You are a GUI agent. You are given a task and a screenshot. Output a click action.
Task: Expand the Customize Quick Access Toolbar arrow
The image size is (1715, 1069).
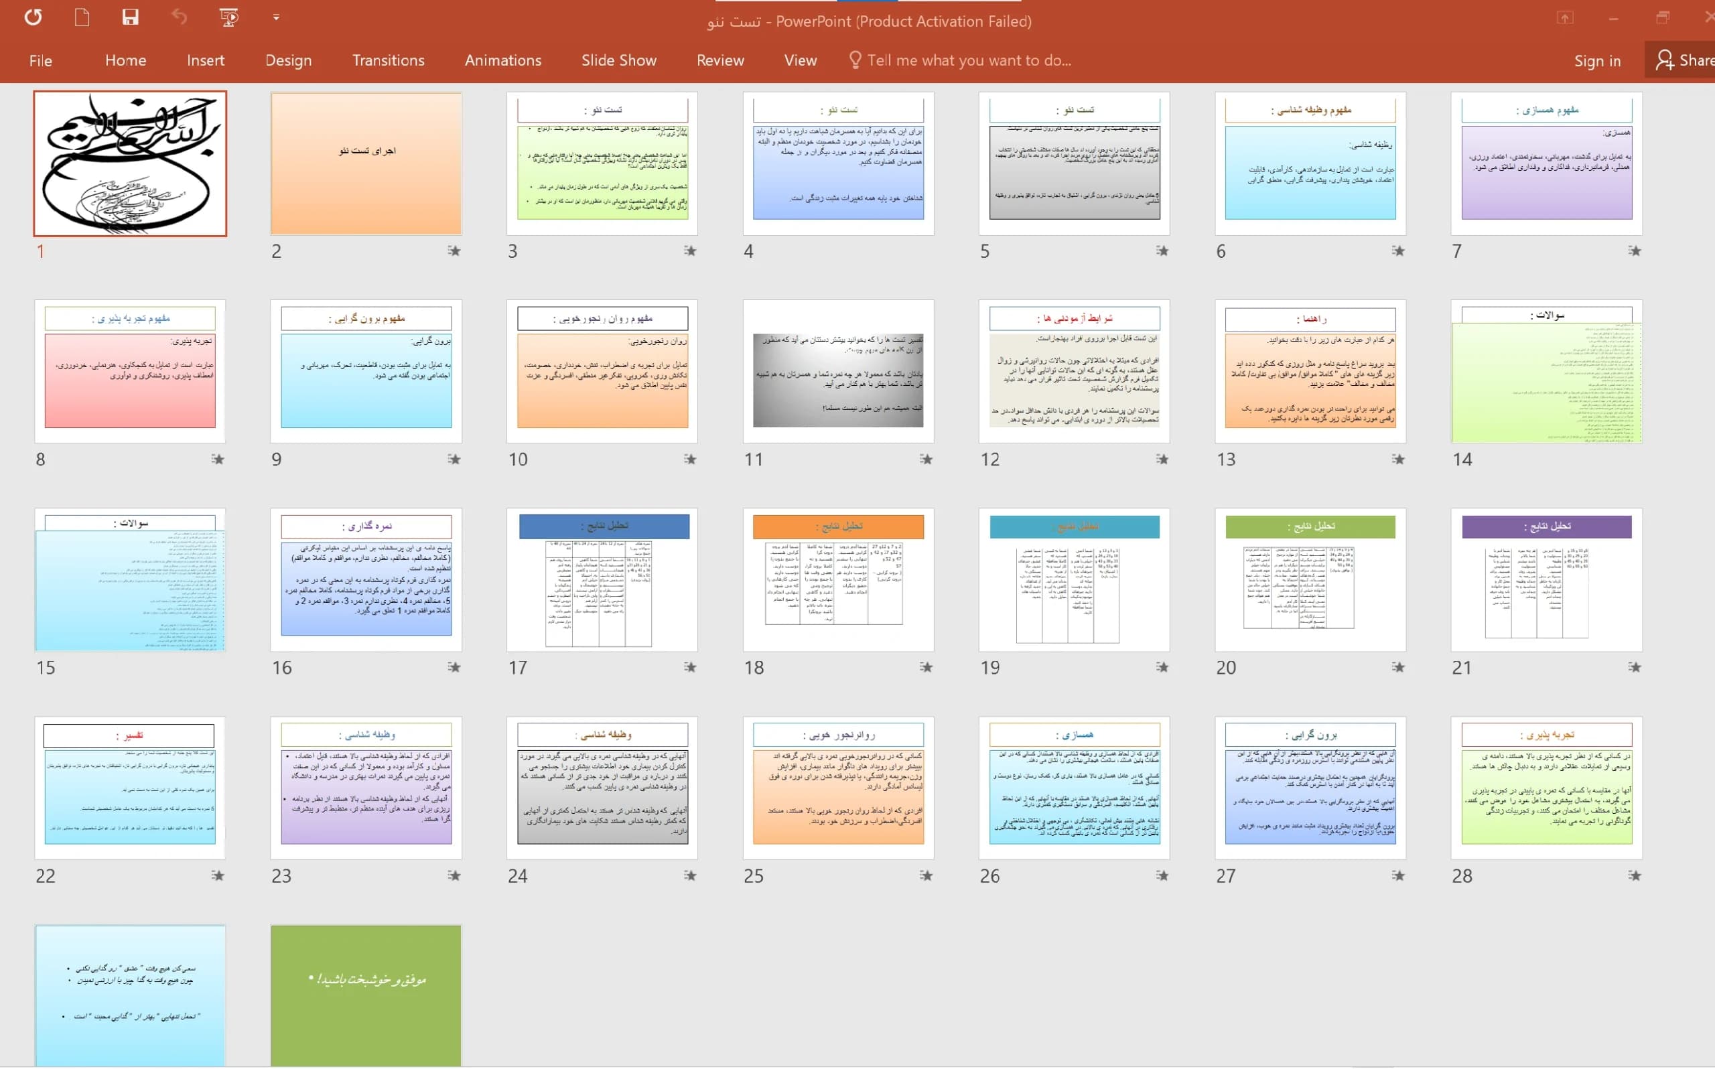tap(276, 17)
